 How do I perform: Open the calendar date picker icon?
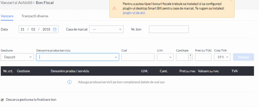(55, 30)
